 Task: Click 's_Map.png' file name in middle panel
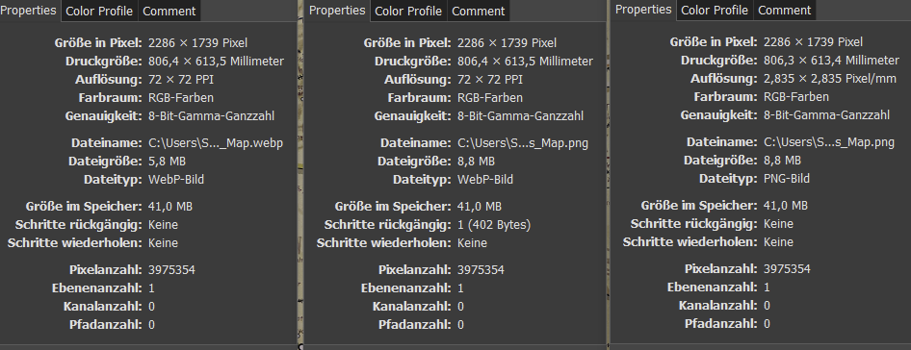(x=523, y=143)
